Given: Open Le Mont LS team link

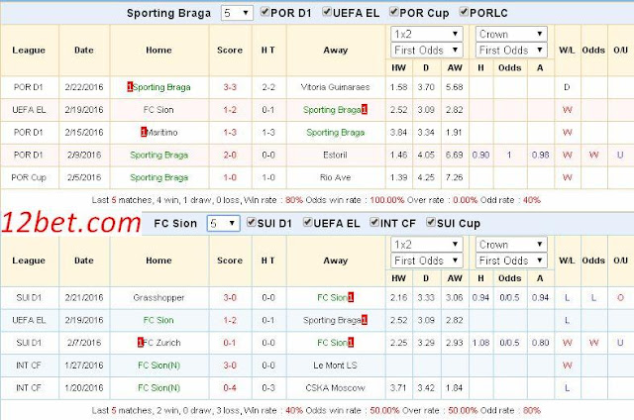Looking at the screenshot, I should [x=335, y=366].
